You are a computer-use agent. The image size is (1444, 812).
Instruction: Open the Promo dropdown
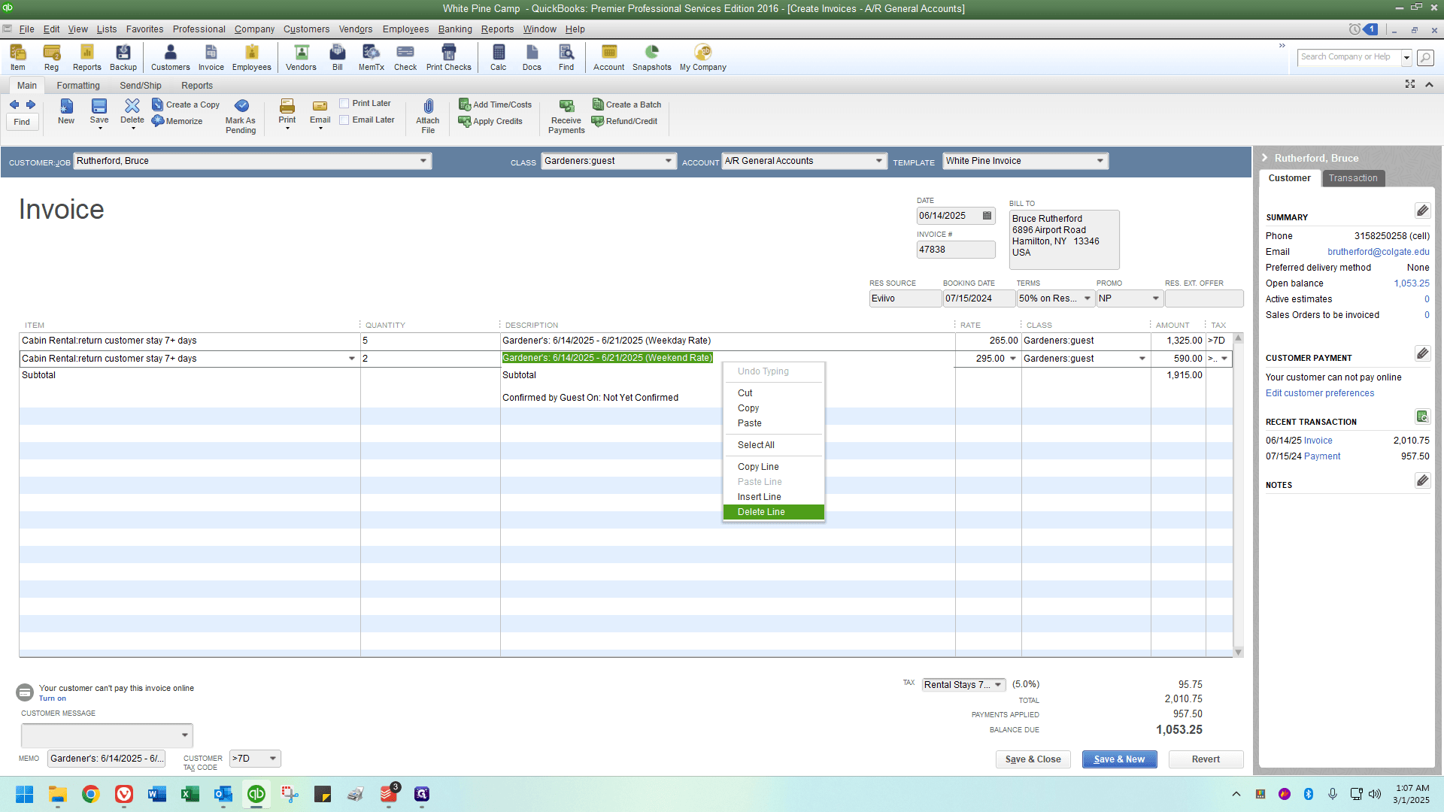(x=1156, y=298)
